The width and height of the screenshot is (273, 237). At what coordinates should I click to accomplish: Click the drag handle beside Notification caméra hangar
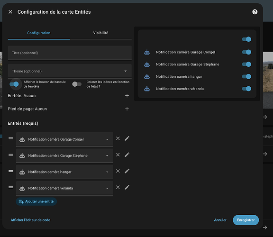pos(11,171)
